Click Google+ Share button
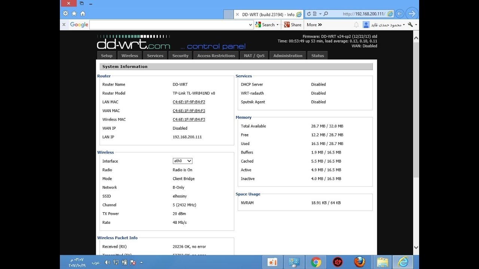 pyautogui.click(x=293, y=25)
